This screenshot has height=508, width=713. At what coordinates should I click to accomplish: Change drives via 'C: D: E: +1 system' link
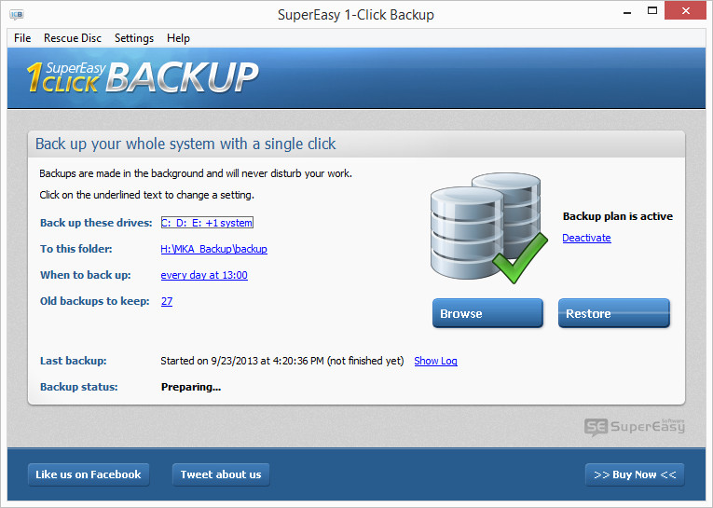(207, 223)
